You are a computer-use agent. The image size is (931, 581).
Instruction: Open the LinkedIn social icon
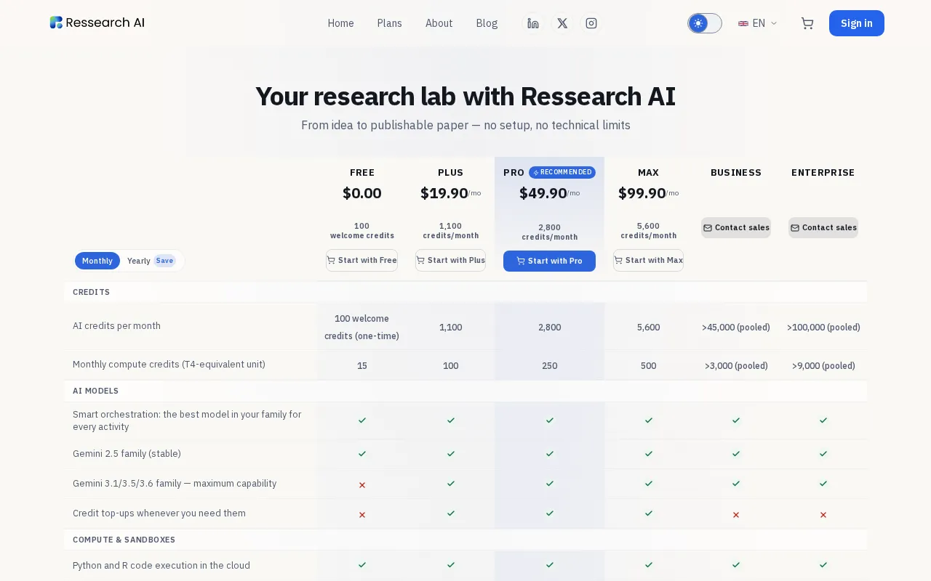click(533, 23)
